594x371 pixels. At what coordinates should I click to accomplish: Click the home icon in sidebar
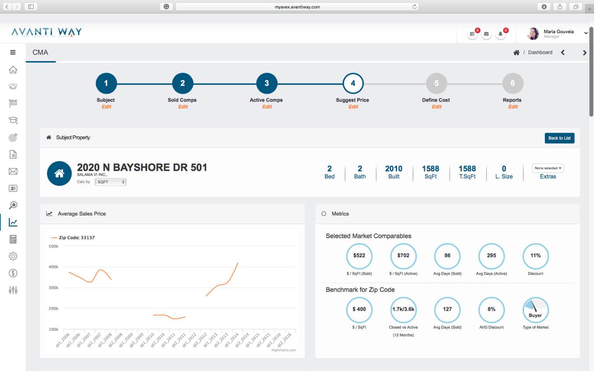[13, 70]
